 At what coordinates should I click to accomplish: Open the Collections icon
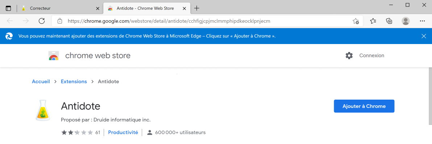tap(389, 21)
